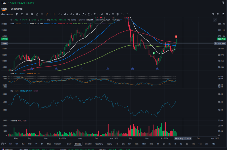Toggle the Weekly interval selection
This screenshot has height=150, width=227.
[78, 144]
